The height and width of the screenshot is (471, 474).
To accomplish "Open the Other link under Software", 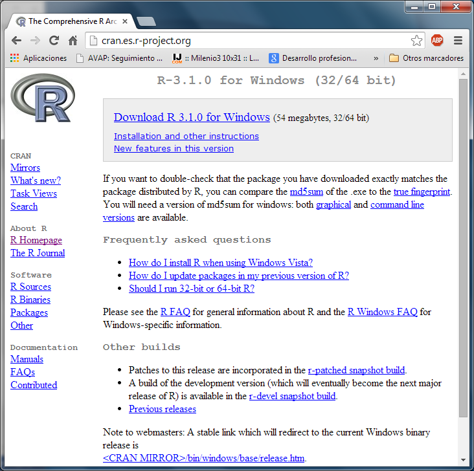I will [21, 325].
